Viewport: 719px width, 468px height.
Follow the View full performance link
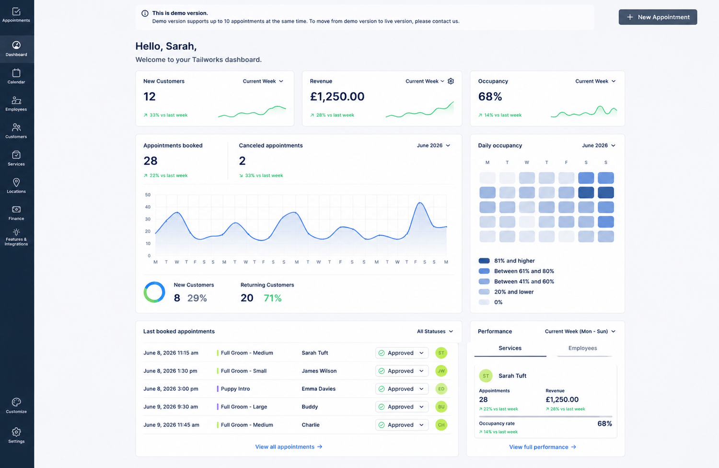coord(543,447)
